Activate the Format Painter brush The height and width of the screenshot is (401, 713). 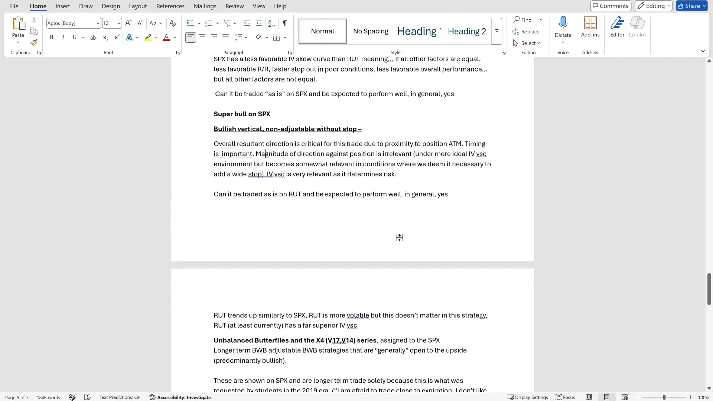[x=34, y=43]
